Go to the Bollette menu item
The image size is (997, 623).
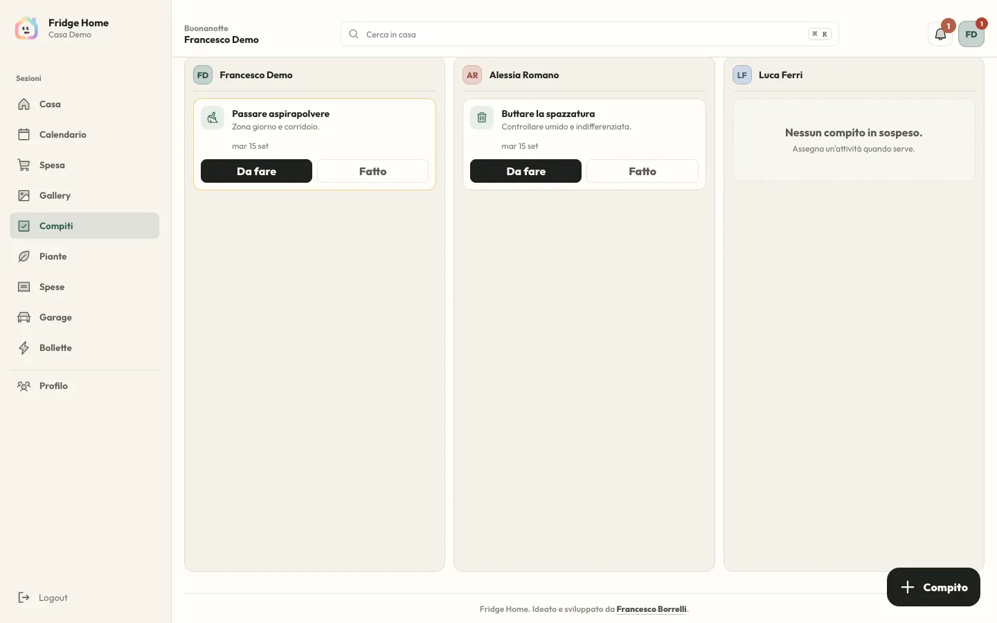84,347
